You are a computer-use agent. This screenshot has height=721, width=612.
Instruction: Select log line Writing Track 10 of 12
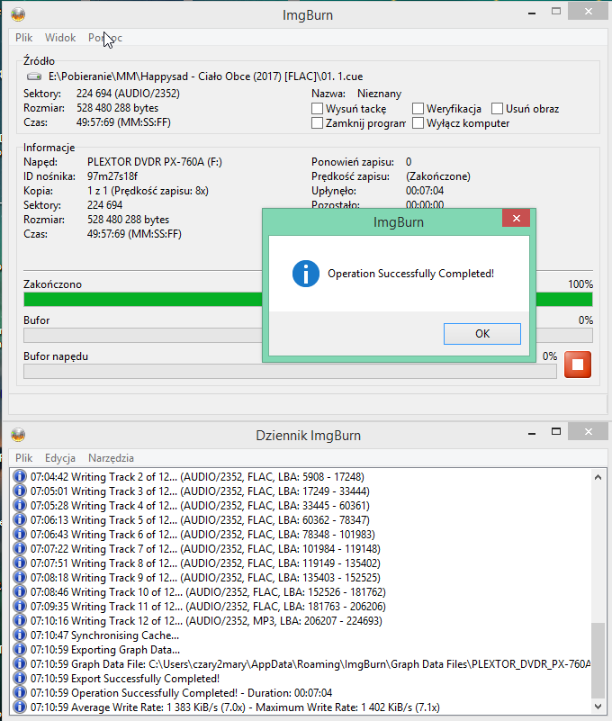pos(208,591)
